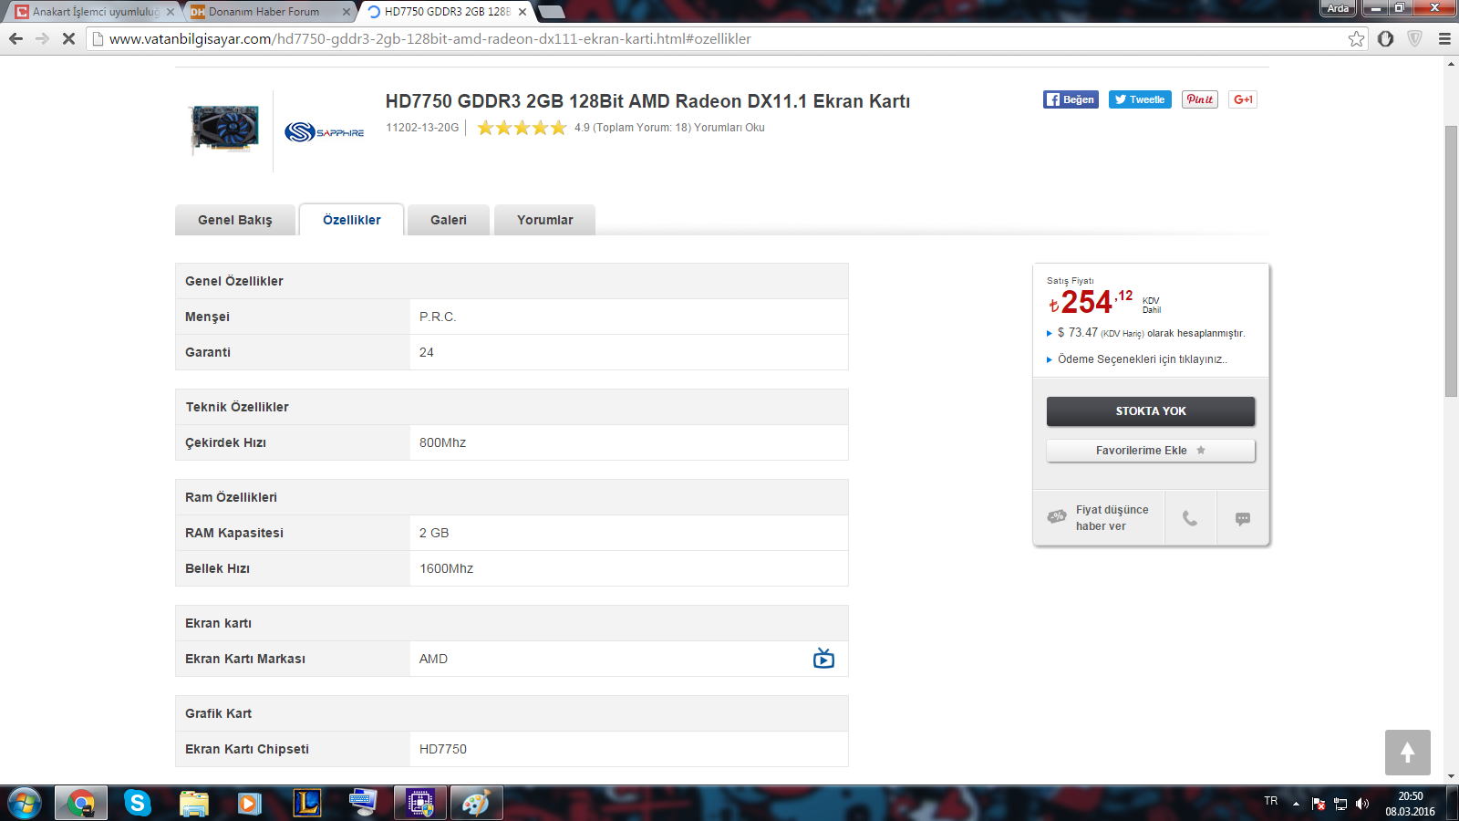This screenshot has width=1459, height=821.
Task: Go back to the previous page
Action: (16, 38)
